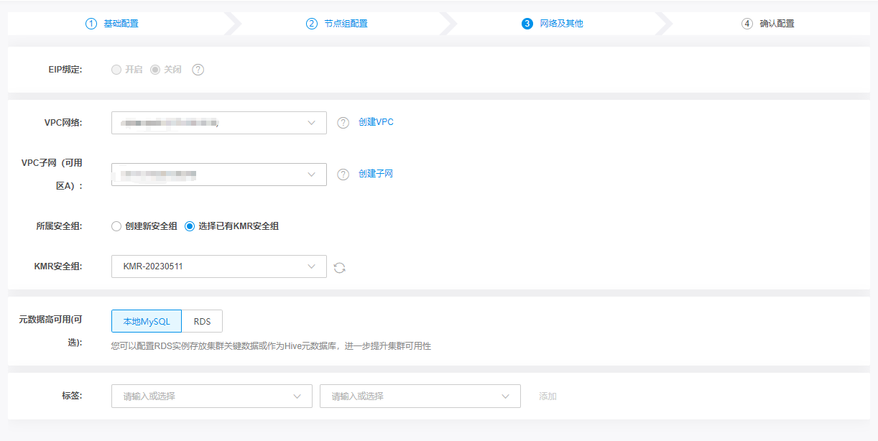Click the 创建VPC link
878x441 pixels.
[376, 122]
